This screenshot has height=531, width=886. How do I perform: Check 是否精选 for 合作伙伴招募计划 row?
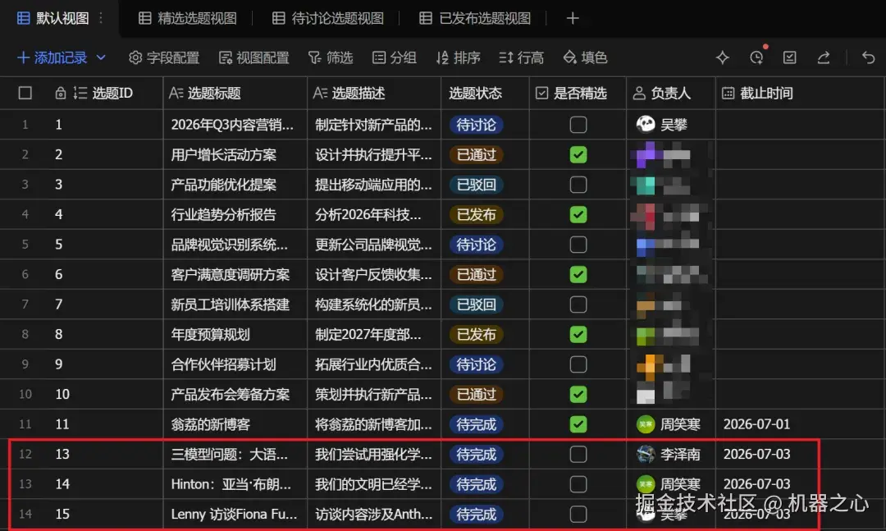[x=578, y=364]
